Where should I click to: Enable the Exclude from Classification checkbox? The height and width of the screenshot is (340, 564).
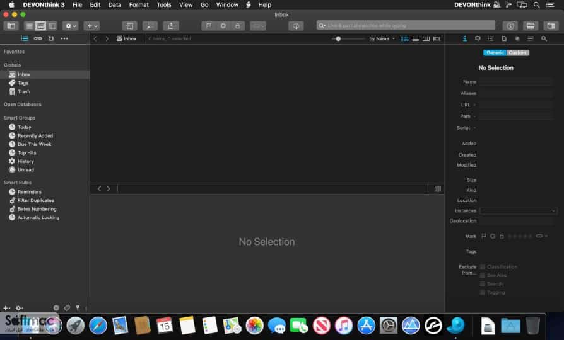[x=483, y=267]
